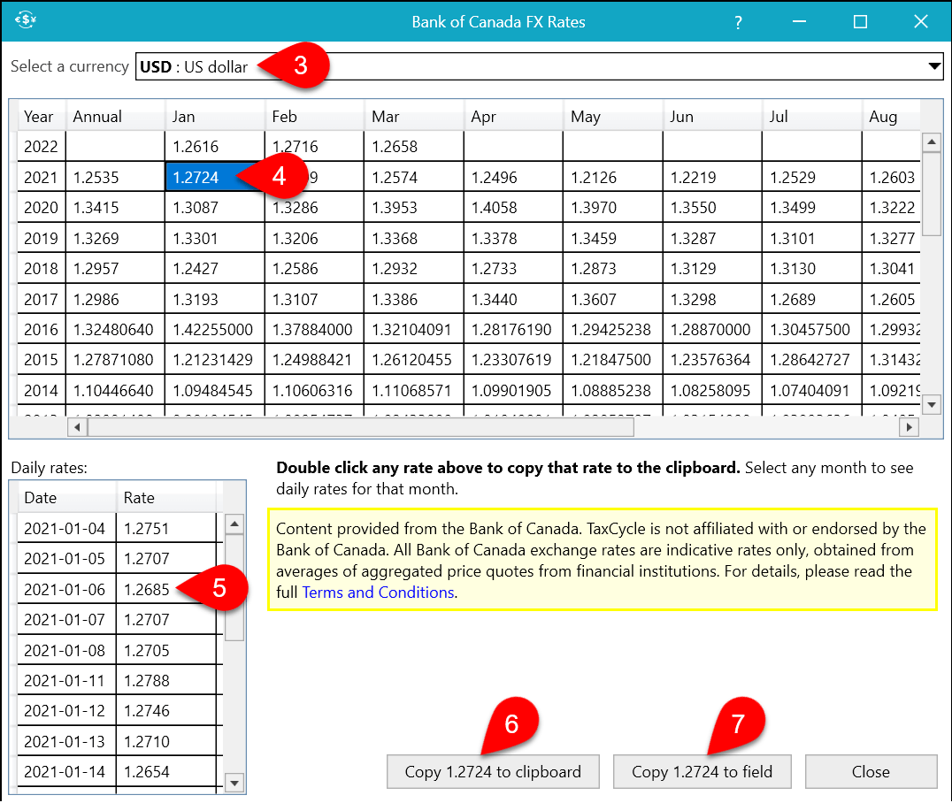Close the window with the X button
The width and height of the screenshot is (952, 803).
[920, 22]
